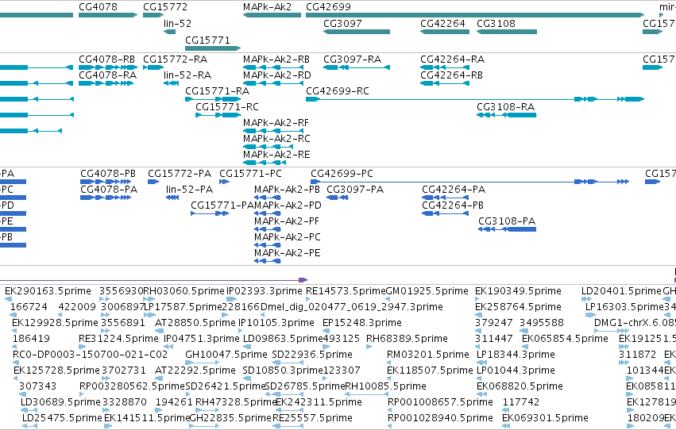The image size is (676, 430).
Task: Open transcript MAPk-Ak2-RC
Action: (x=276, y=139)
